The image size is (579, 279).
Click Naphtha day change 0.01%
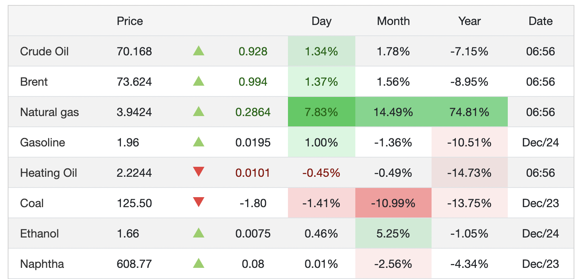pos(321,264)
